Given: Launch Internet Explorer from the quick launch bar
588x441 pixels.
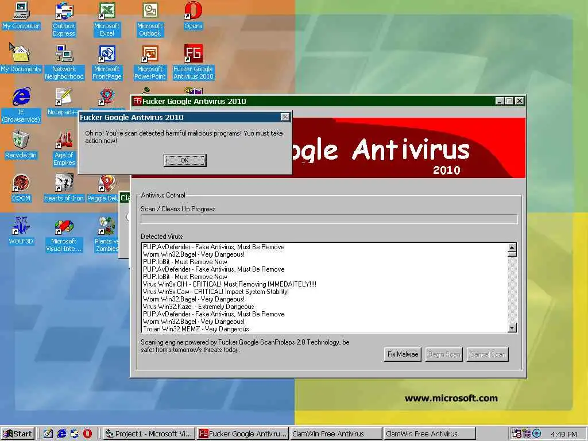Looking at the screenshot, I should (x=61, y=434).
